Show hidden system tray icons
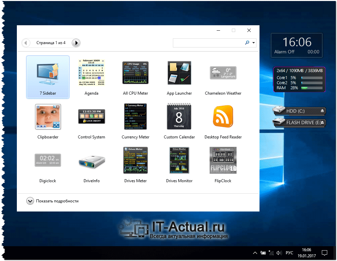Screen dimensions: 337x261 coord(255,253)
